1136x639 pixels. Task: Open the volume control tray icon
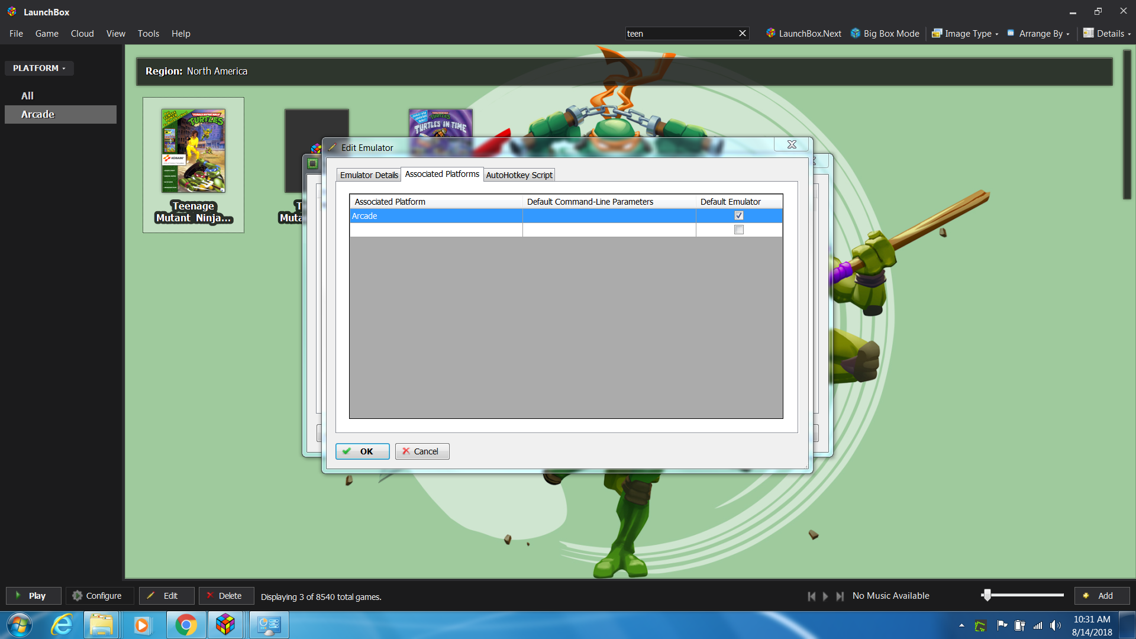[1056, 625]
